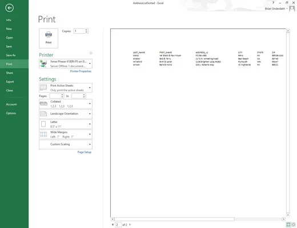Viewport: 297px width, 228px height.
Task: Open the Xerox Phaser printer dropdown
Action: (66, 64)
